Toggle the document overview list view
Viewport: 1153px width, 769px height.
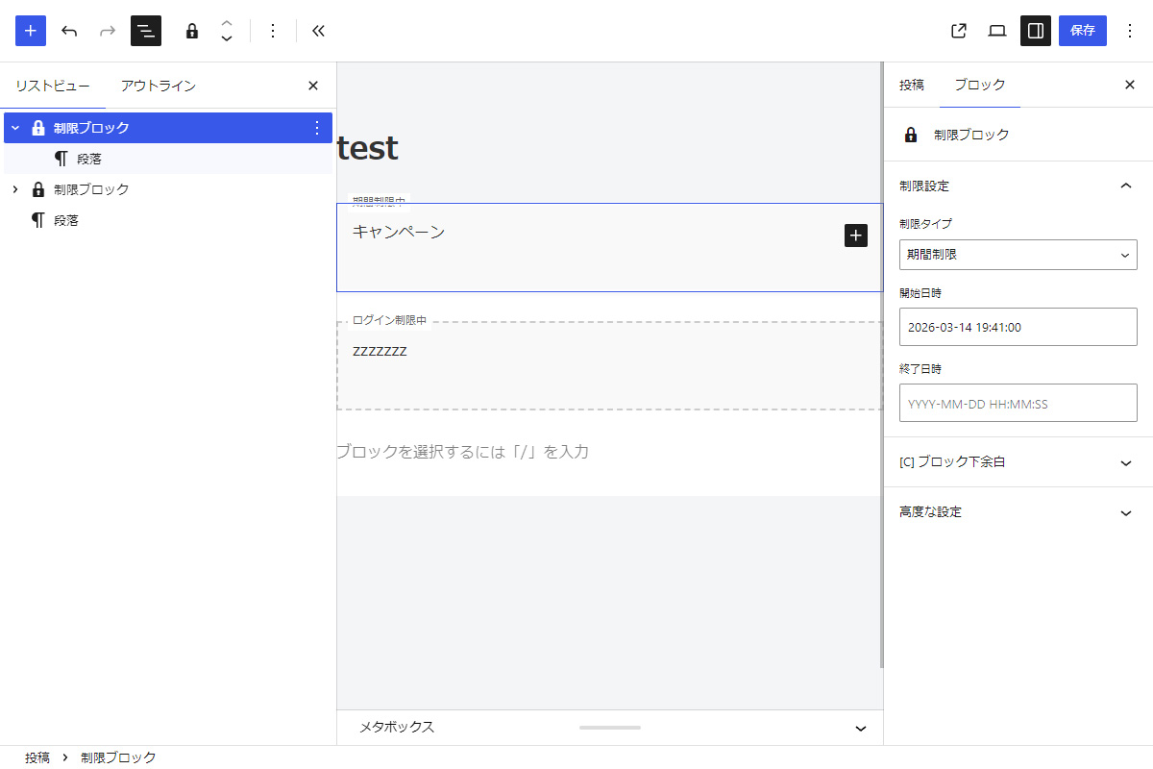(146, 31)
